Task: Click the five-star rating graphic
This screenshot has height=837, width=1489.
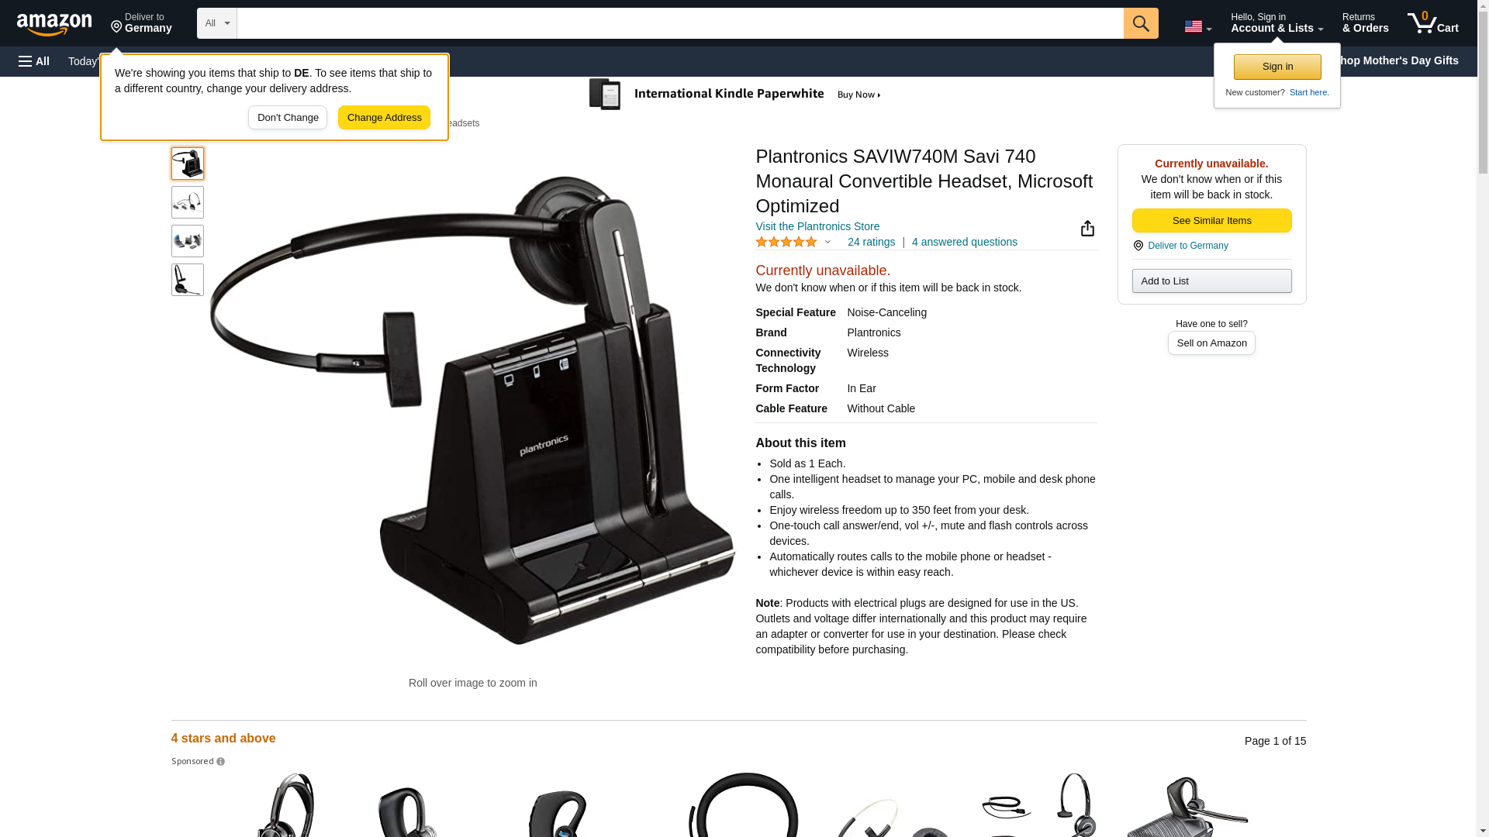Action: (x=786, y=242)
